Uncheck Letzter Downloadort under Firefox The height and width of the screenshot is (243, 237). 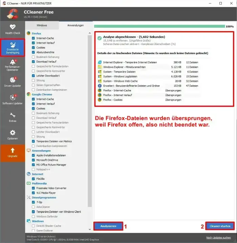(33, 75)
